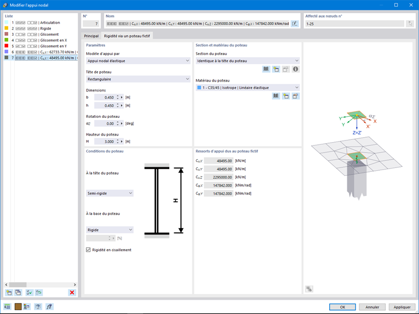Click the select-all checkmark icon below the list

pos(29,293)
